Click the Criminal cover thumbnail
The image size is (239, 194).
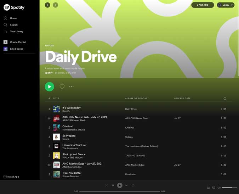pyautogui.click(x=56, y=128)
